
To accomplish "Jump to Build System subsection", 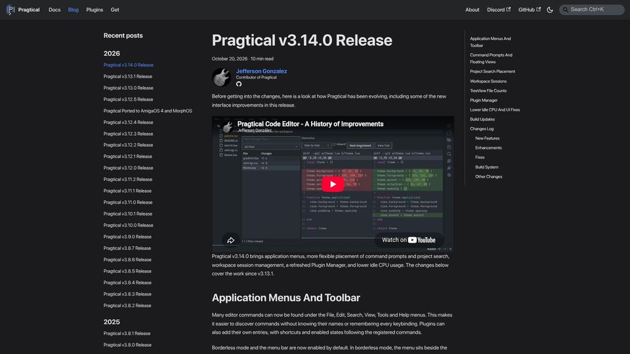I will click(x=486, y=167).
